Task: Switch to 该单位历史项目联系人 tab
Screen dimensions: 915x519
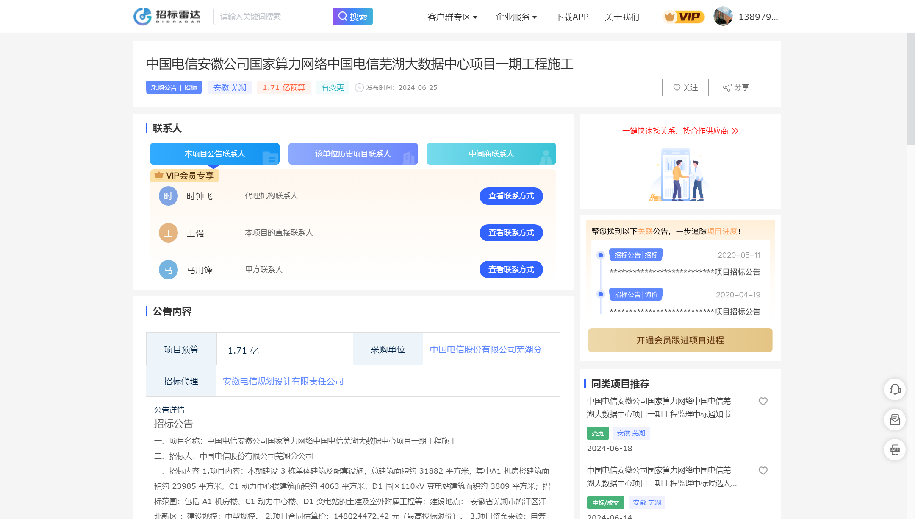Action: point(353,153)
